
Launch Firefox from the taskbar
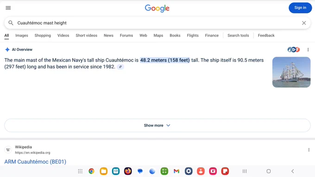click(x=128, y=171)
